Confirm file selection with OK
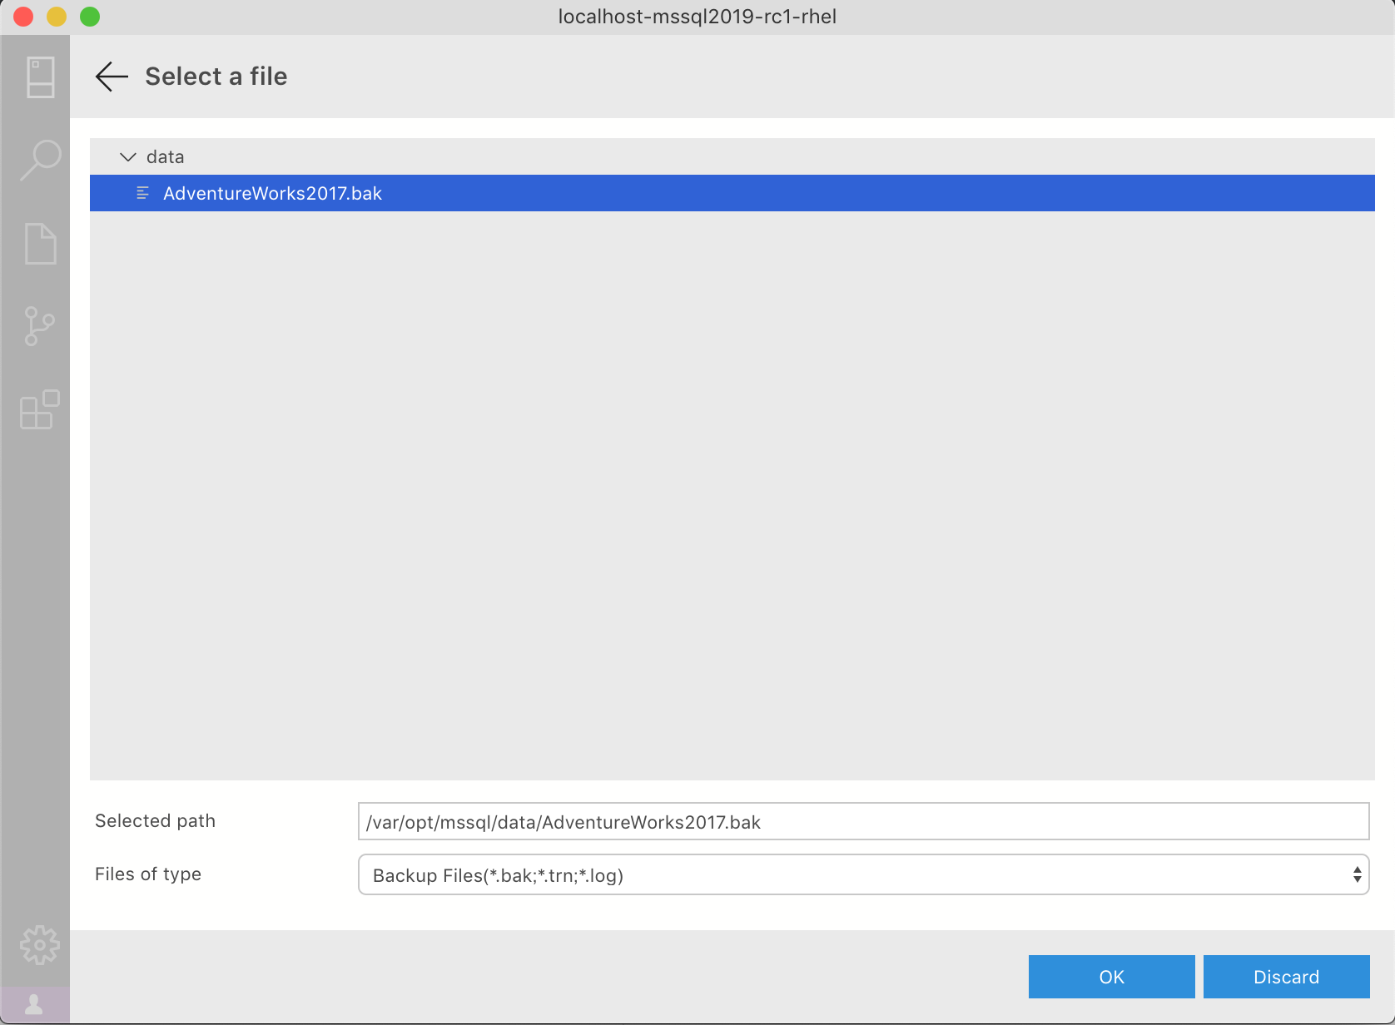1395x1025 pixels. point(1111,977)
